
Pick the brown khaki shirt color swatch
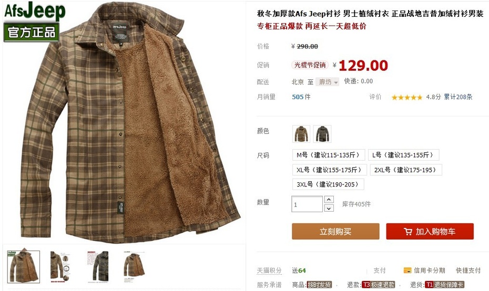click(301, 134)
